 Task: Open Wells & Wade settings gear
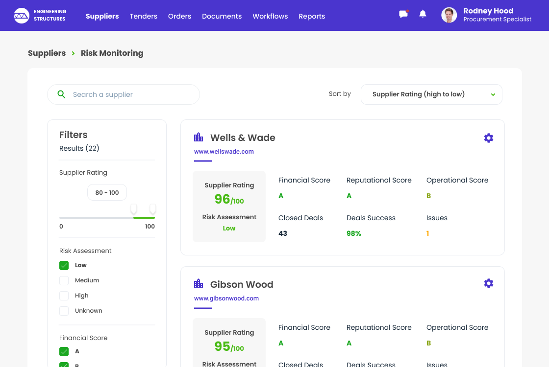(488, 138)
